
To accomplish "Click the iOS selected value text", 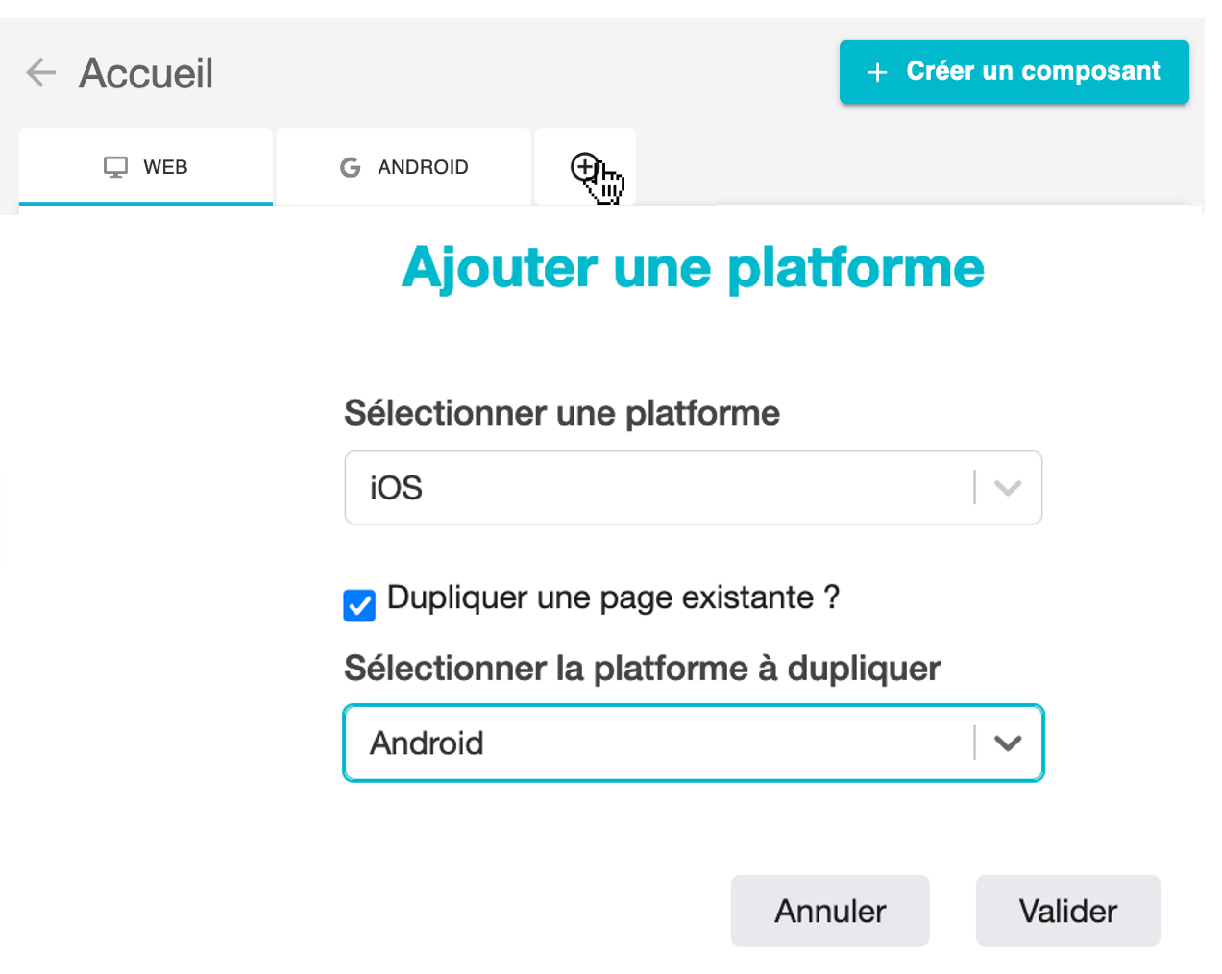I will pos(396,488).
